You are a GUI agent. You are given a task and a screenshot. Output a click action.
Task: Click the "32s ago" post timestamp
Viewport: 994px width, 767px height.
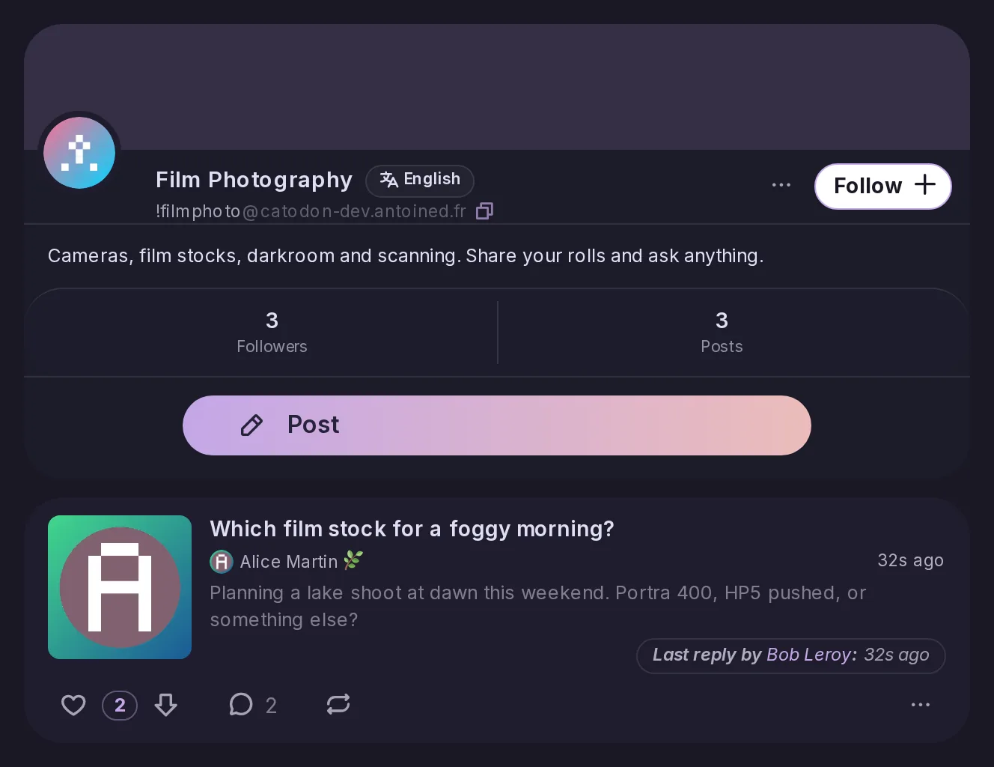[910, 561]
